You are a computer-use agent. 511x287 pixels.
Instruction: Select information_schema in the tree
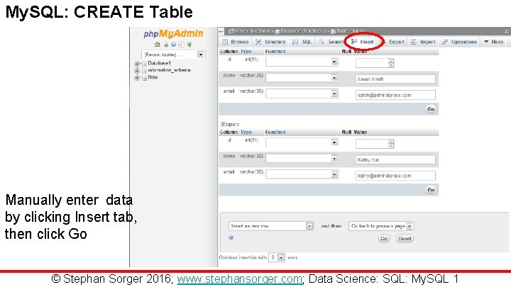(169, 70)
